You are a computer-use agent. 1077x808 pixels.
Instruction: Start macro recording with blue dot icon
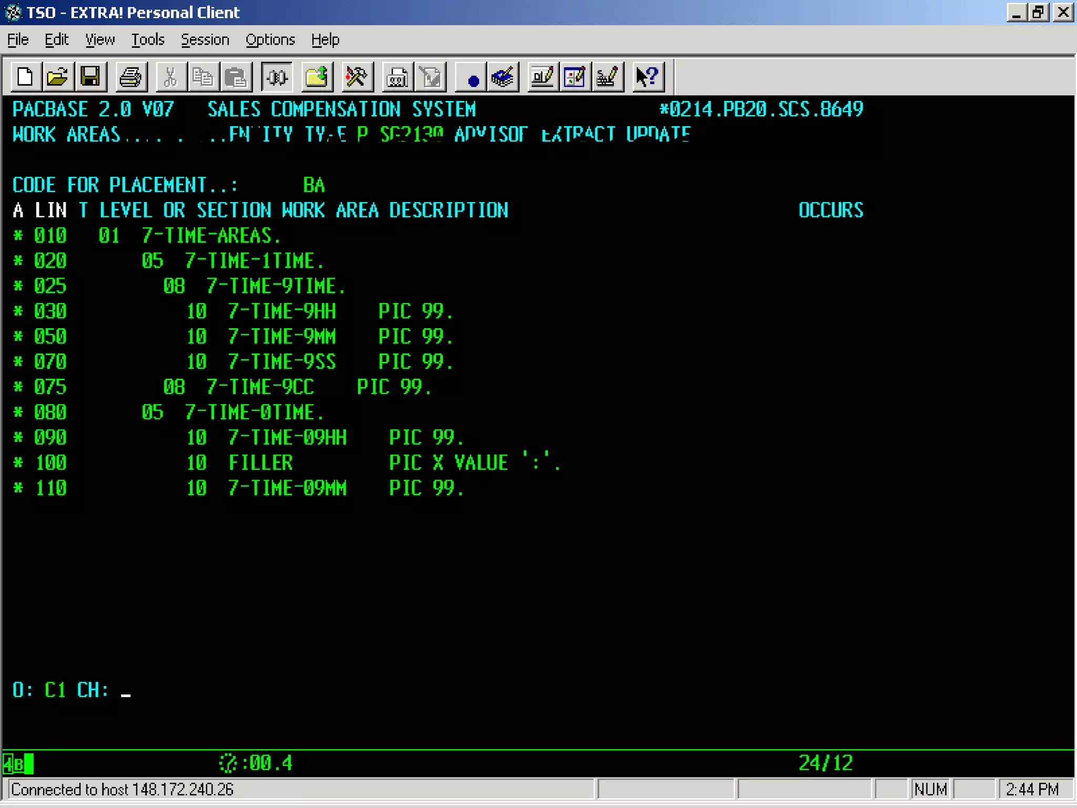(472, 77)
